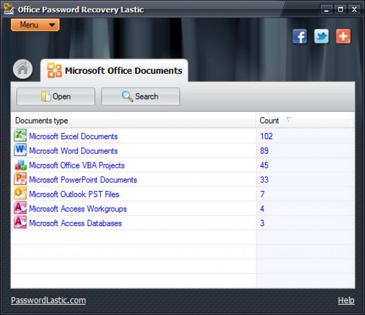Click the red plus share icon
The width and height of the screenshot is (365, 315).
(343, 37)
